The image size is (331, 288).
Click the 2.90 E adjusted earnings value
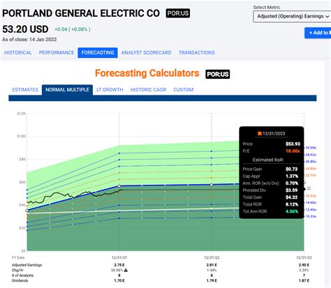click(304, 265)
